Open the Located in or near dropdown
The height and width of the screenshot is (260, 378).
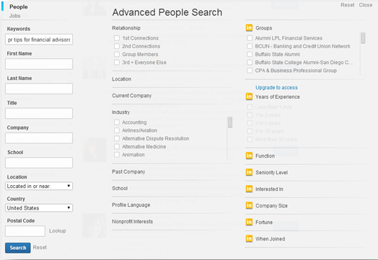point(39,186)
